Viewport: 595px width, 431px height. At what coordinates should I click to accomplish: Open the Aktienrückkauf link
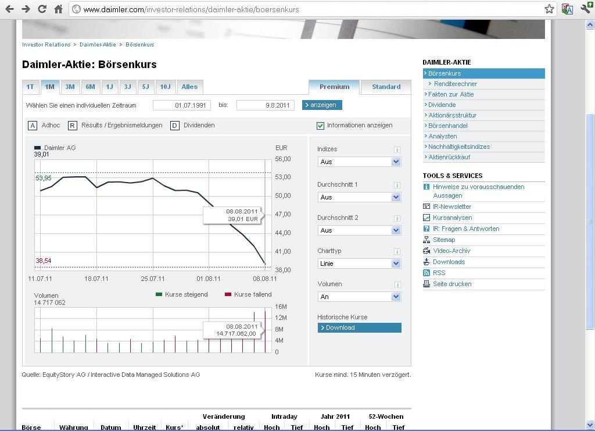tap(449, 157)
